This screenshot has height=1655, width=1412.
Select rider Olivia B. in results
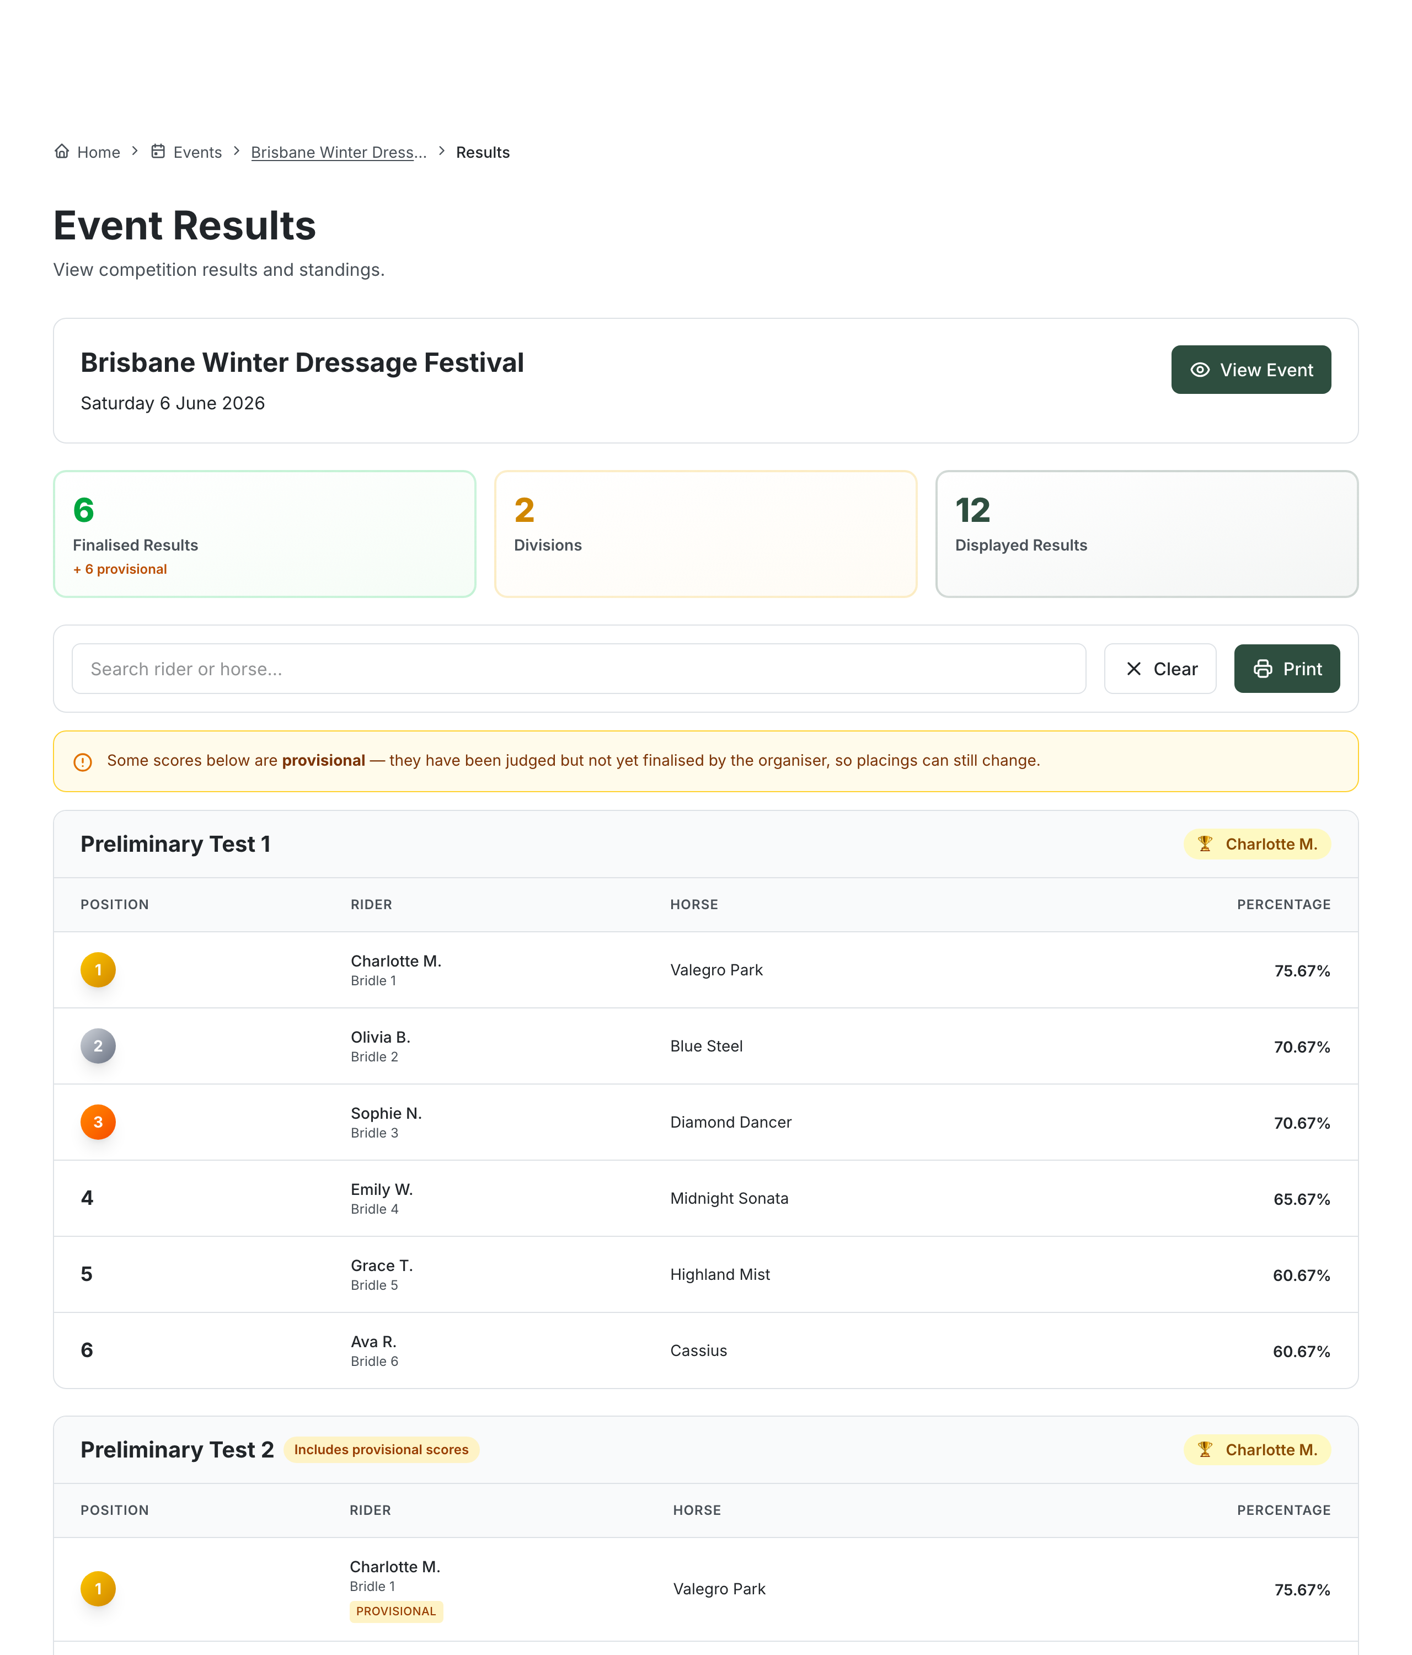click(380, 1037)
